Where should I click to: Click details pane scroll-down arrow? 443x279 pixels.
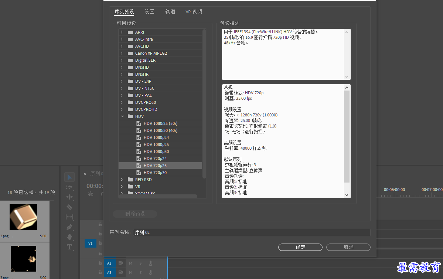347,195
